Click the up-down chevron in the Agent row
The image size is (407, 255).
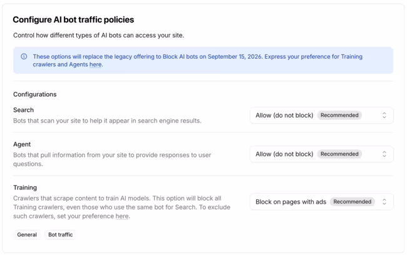click(384, 154)
